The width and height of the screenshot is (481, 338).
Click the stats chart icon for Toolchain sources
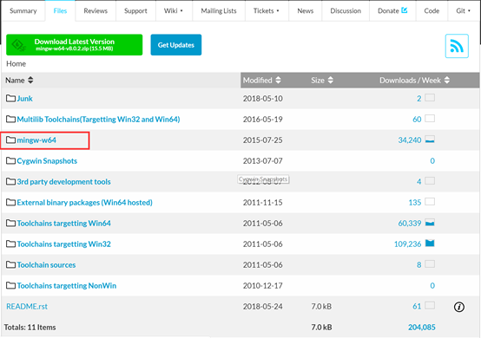[430, 264]
